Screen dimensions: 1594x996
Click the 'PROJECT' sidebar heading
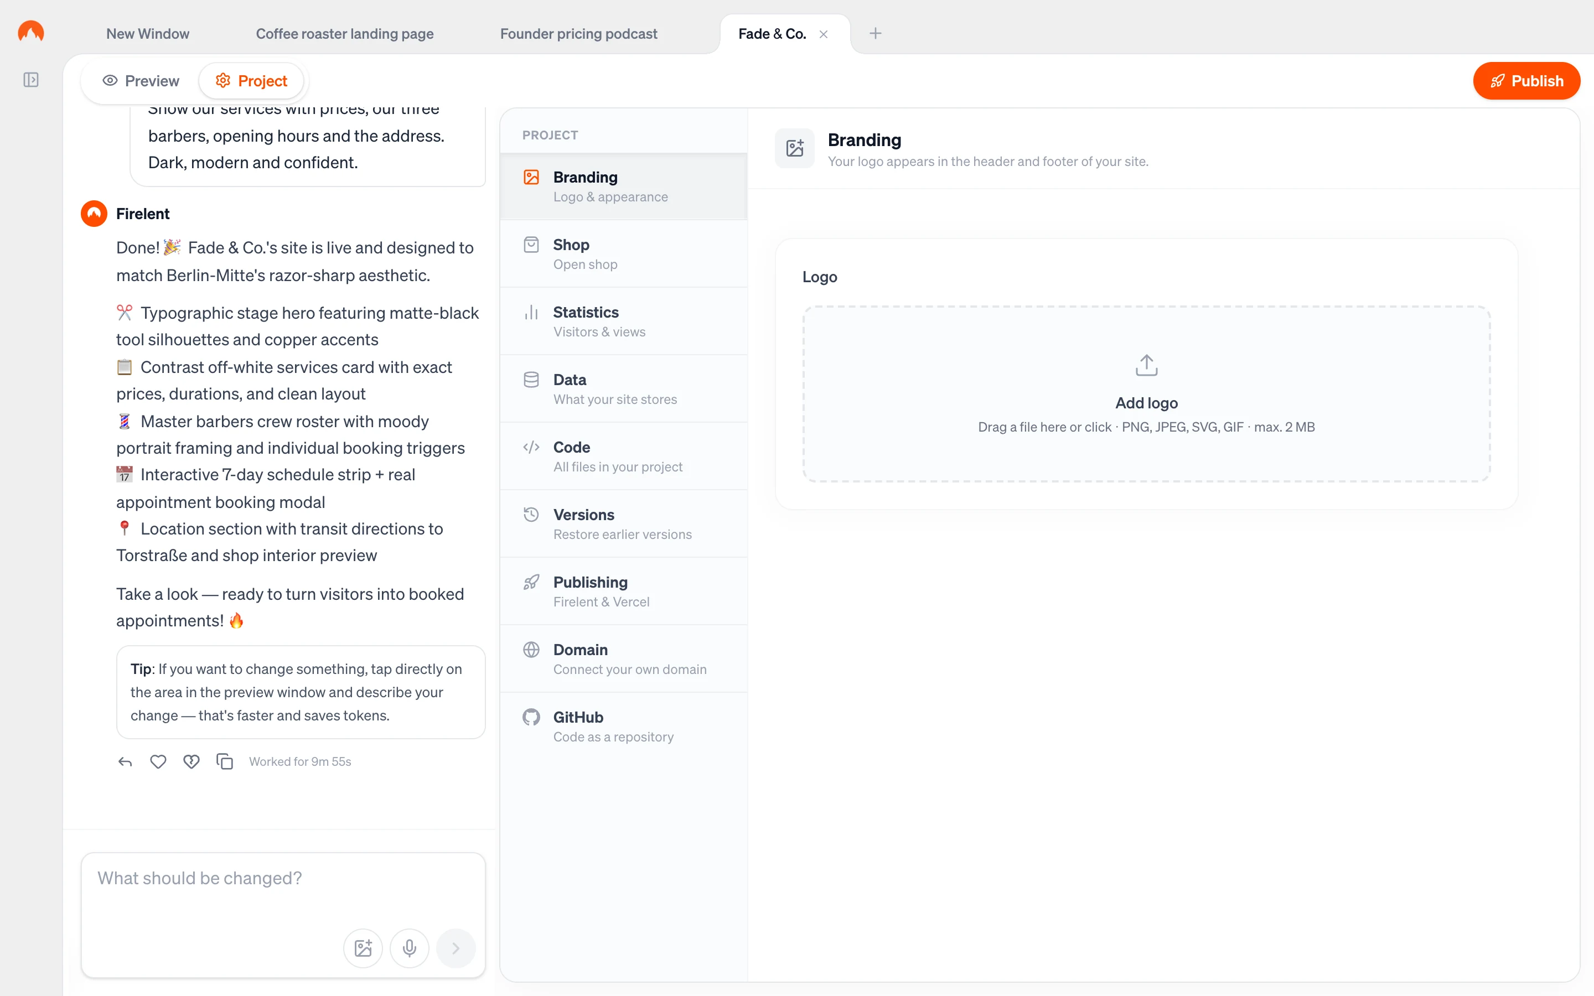point(550,135)
